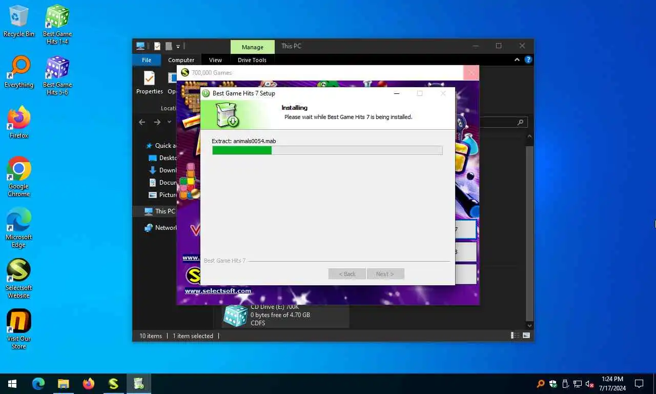Screen dimensions: 656x394
Task: Open Best Game Hits 1-4 desktop shortcut
Action: (57, 25)
